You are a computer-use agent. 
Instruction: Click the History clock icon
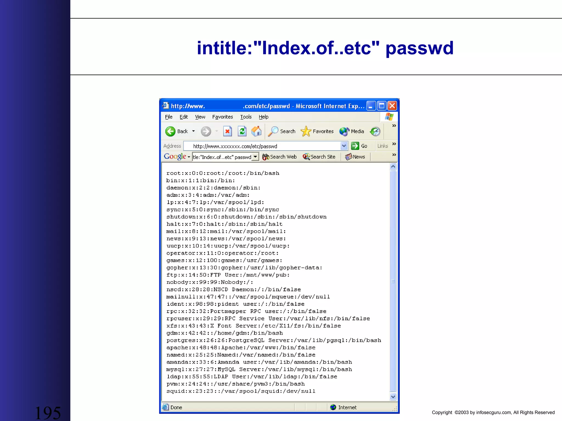pyautogui.click(x=375, y=131)
